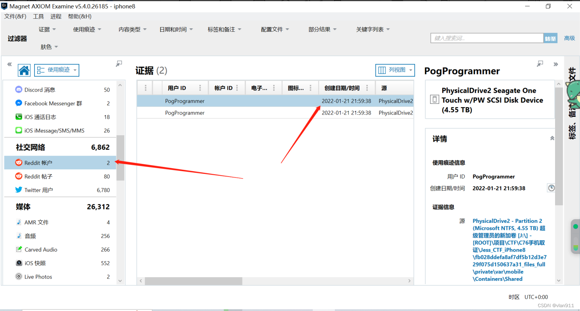Pin the right details panel
Screen dimensions: 580x311
coord(540,64)
